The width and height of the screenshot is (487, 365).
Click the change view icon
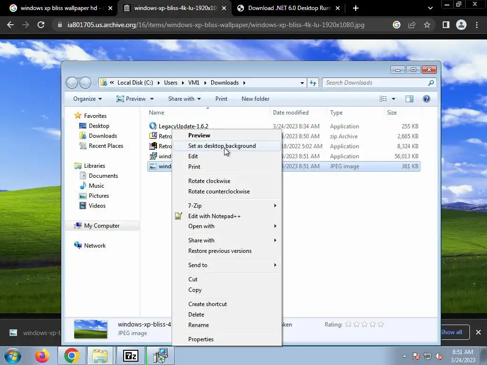(383, 99)
